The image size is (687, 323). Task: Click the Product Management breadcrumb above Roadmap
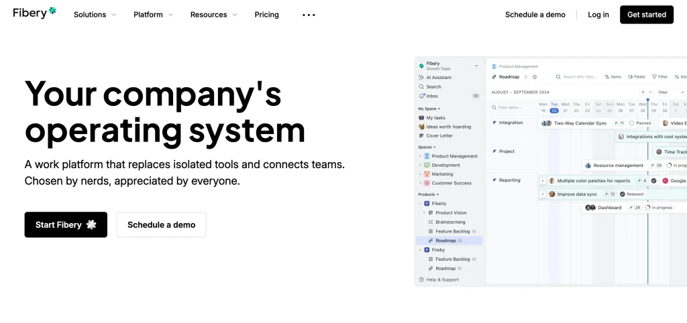point(515,66)
